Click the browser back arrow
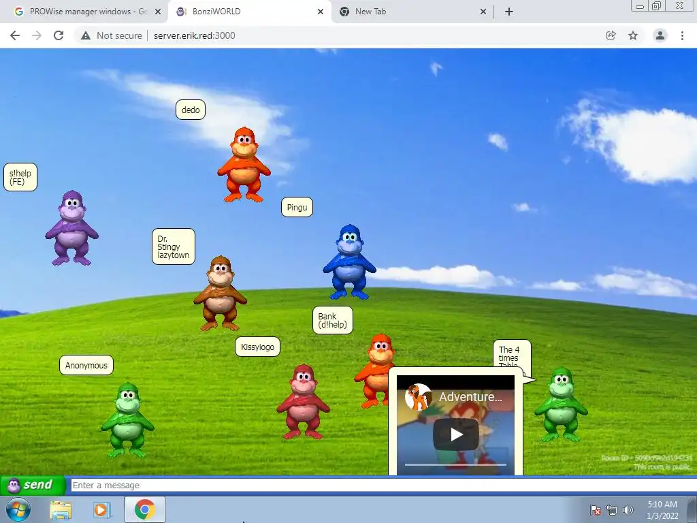This screenshot has height=523, width=697. 15,35
